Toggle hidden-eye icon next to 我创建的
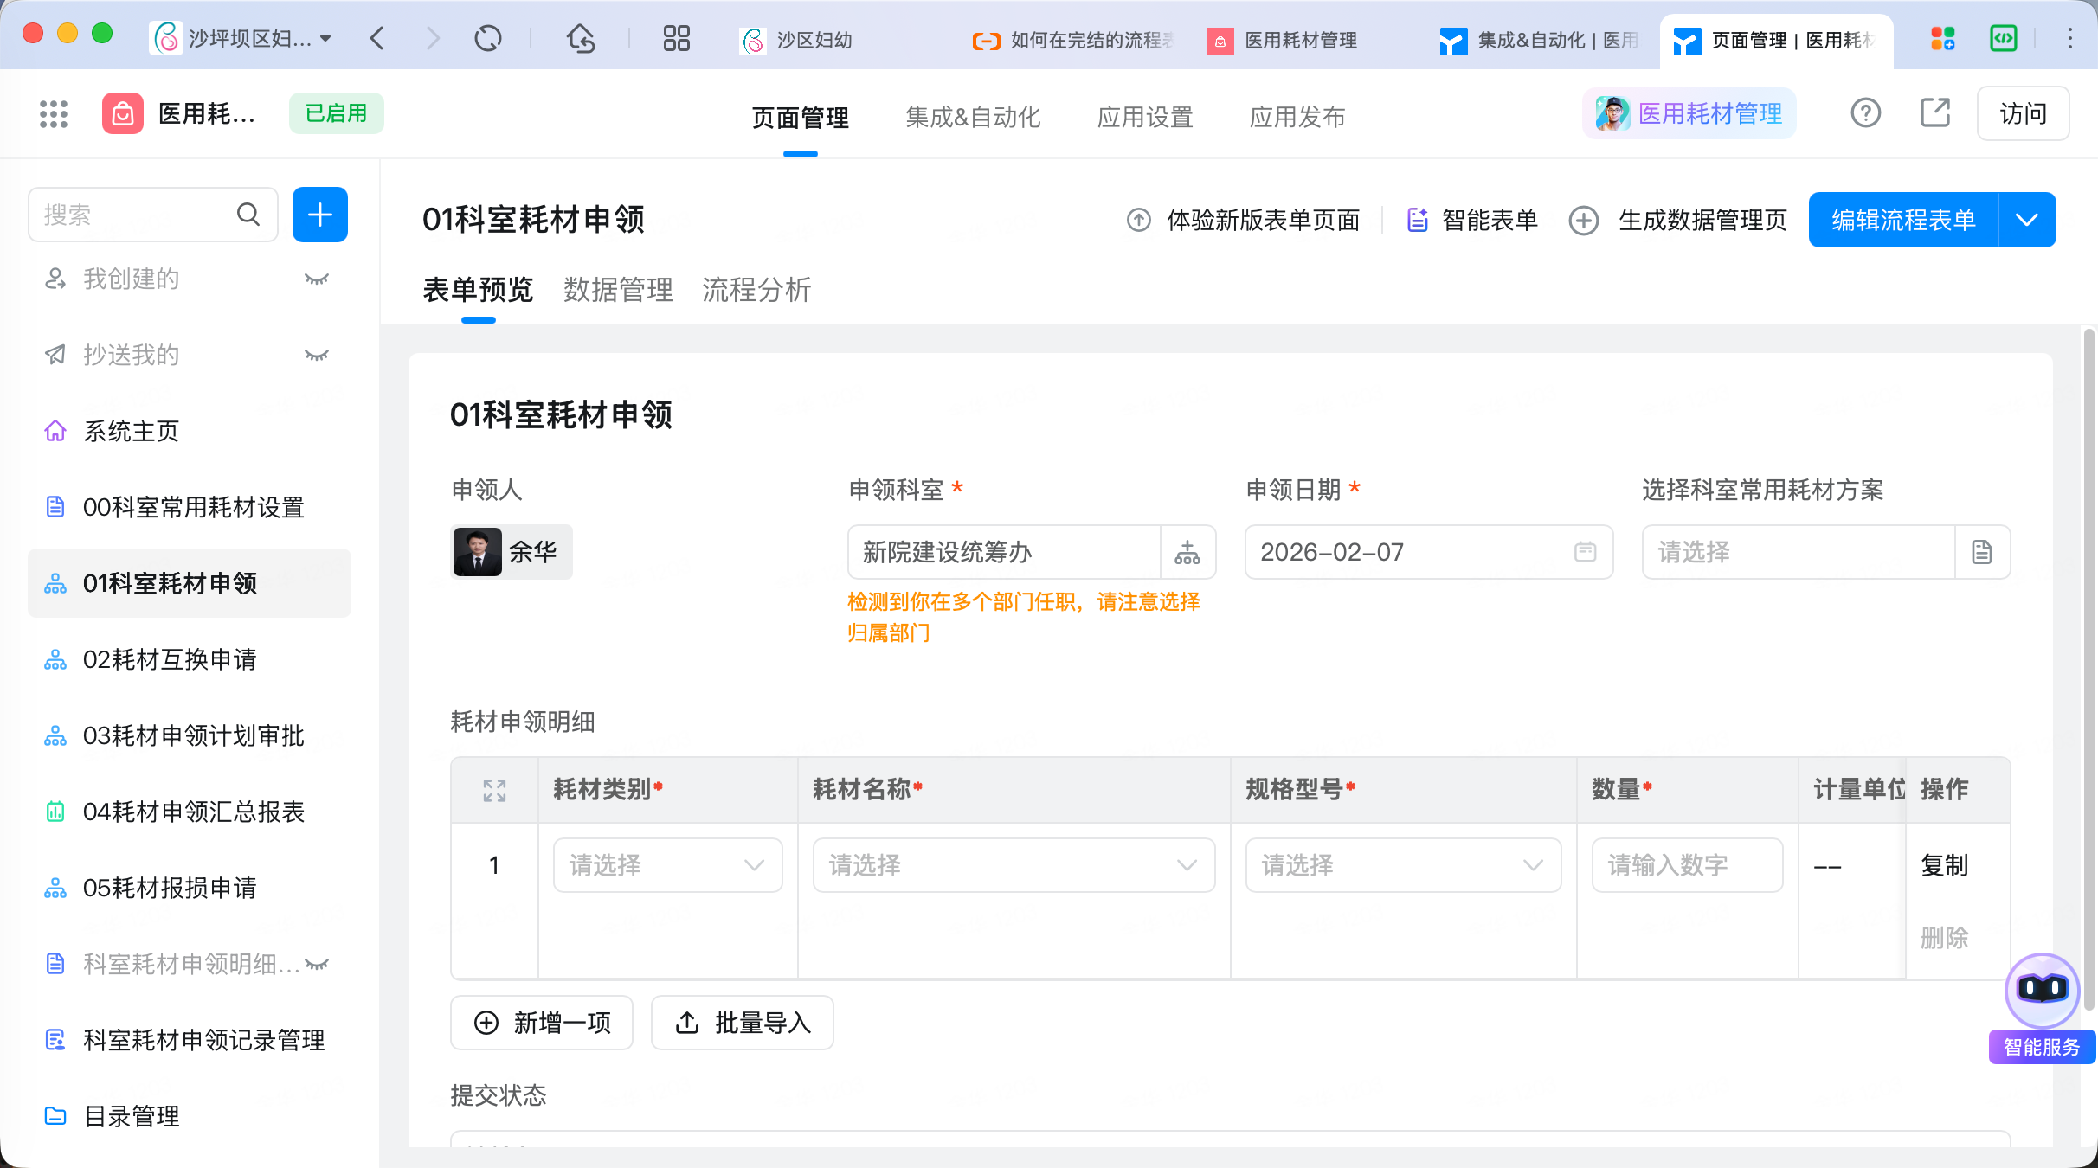This screenshot has width=2098, height=1168. pyautogui.click(x=317, y=279)
